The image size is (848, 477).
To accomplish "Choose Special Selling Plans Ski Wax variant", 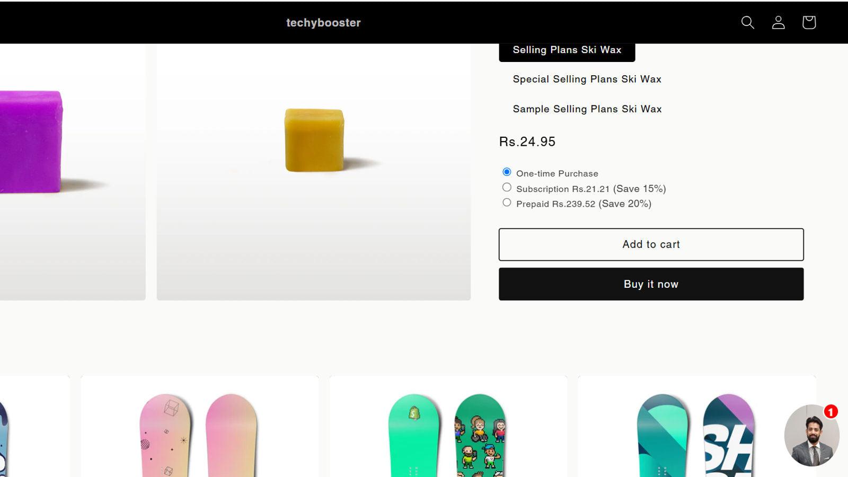I will [587, 79].
